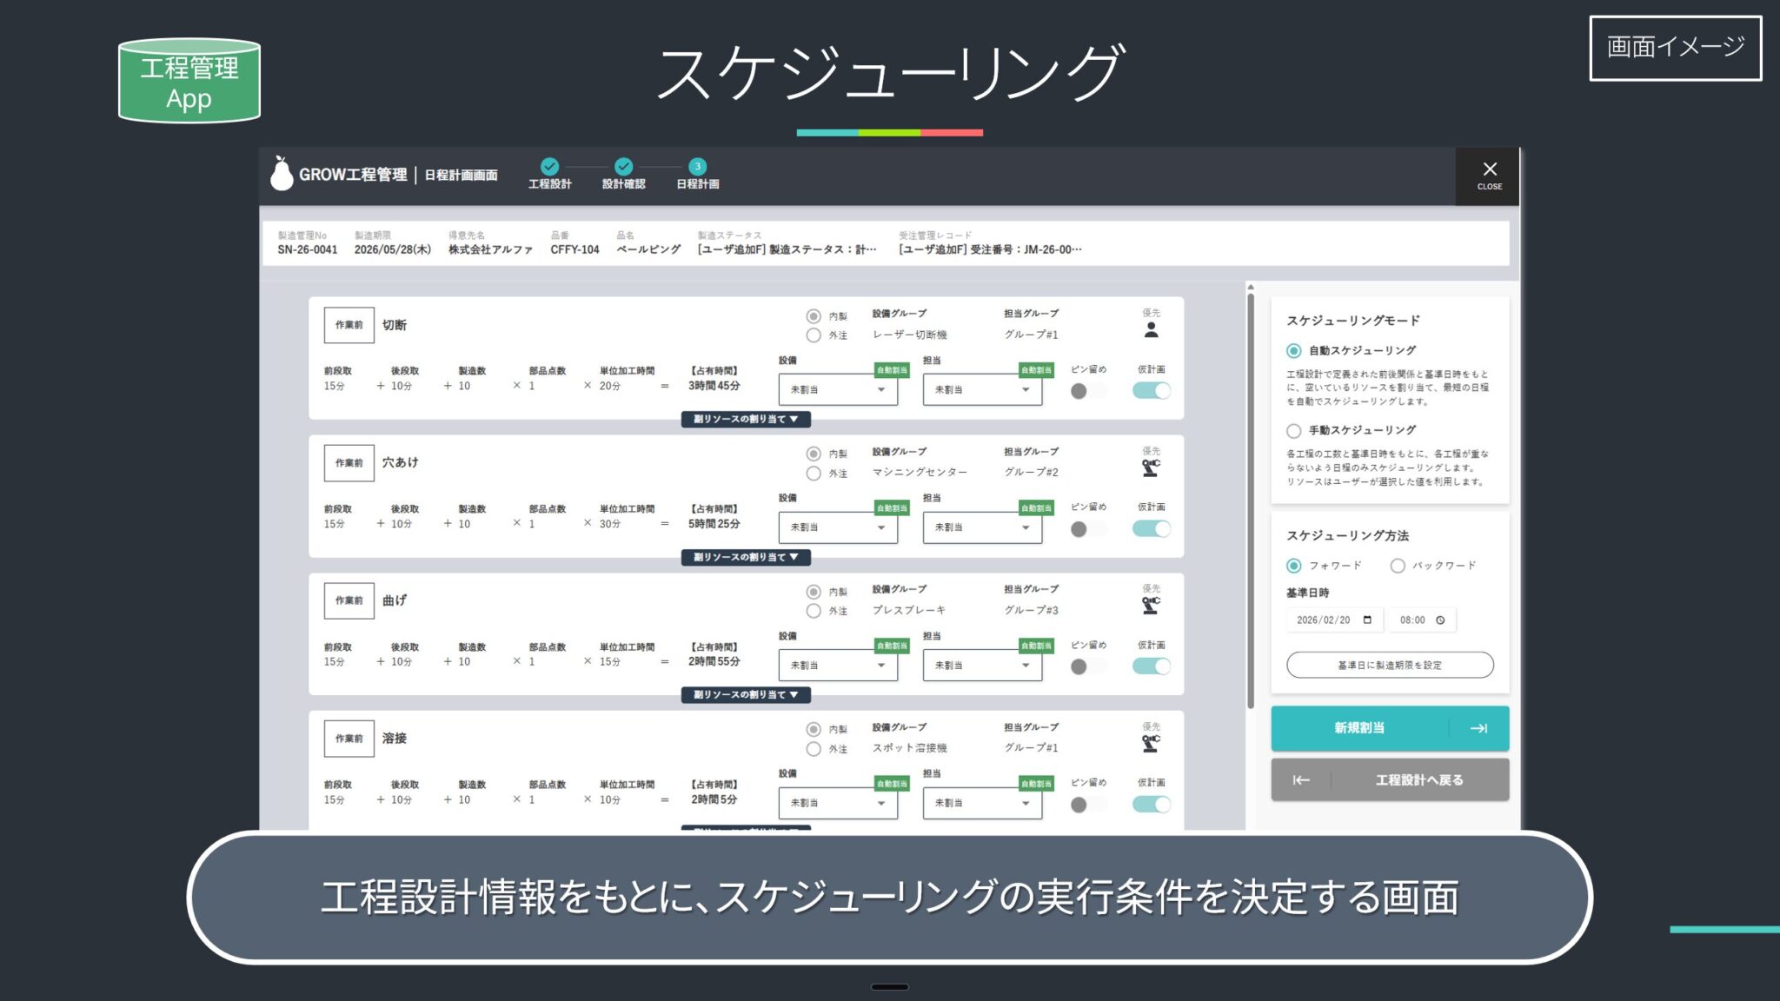The width and height of the screenshot is (1780, 1001).
Task: Click 基準日に製造期限を設定 button
Action: (x=1389, y=666)
